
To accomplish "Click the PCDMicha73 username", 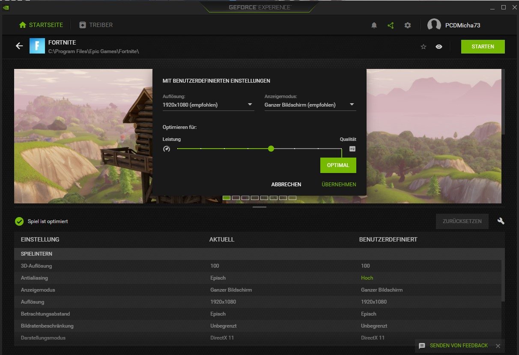I will click(462, 25).
